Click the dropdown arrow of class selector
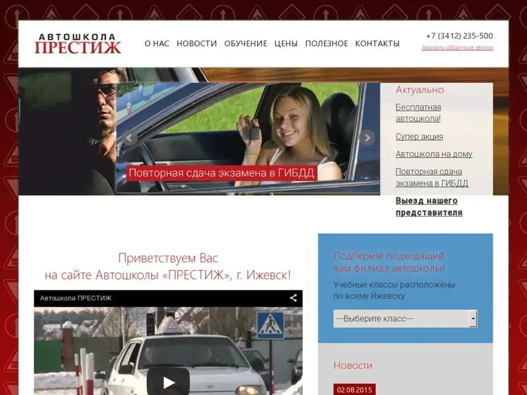The height and width of the screenshot is (395, 527). pos(472,319)
